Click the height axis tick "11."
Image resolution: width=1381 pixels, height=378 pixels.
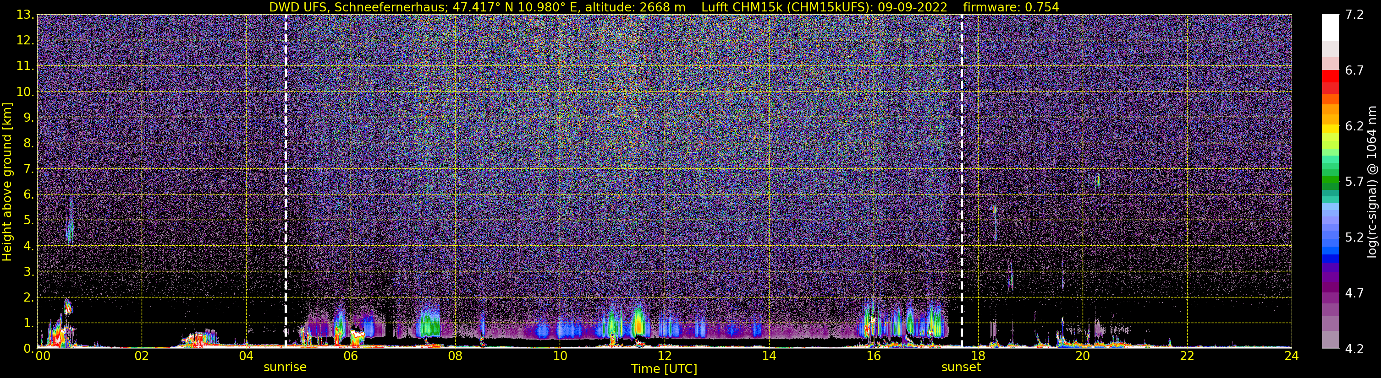coord(25,66)
